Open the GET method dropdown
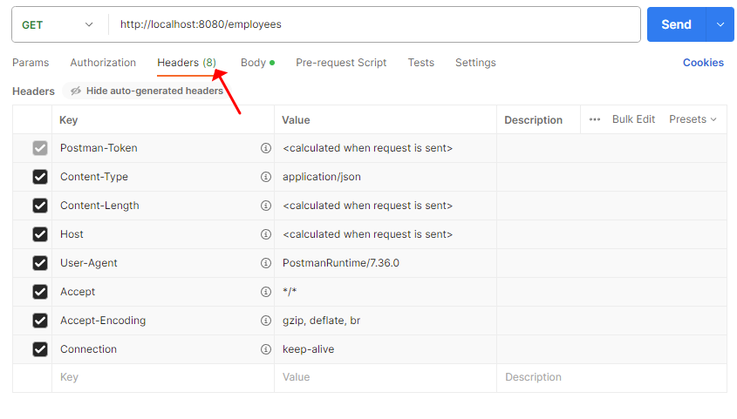Screen dimensions: 737x419 58,25
